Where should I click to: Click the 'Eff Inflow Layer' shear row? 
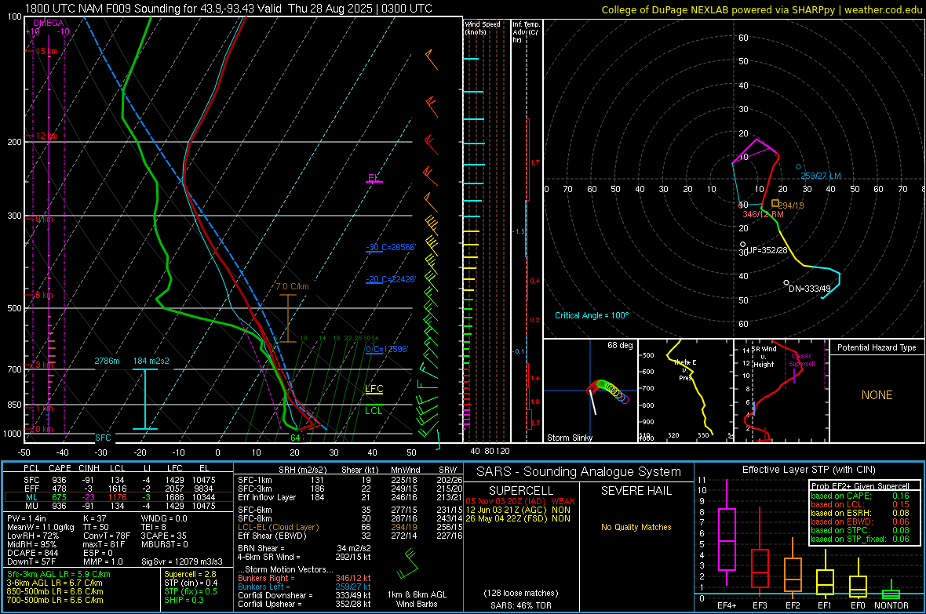click(x=350, y=498)
